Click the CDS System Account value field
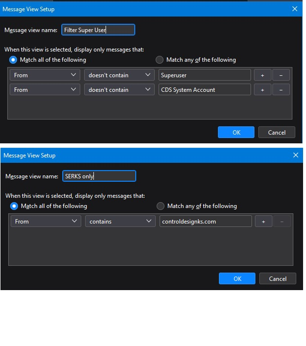The width and height of the screenshot is (306, 346). pos(205,89)
